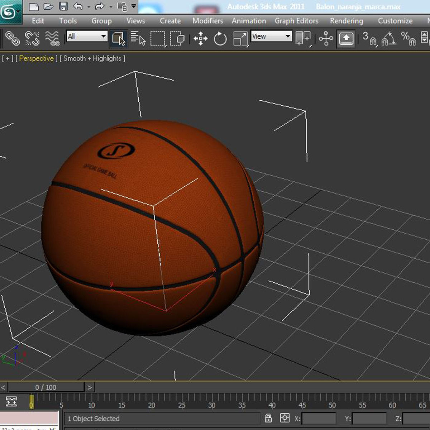Open the Group menu
This screenshot has height=430, width=430.
101,21
